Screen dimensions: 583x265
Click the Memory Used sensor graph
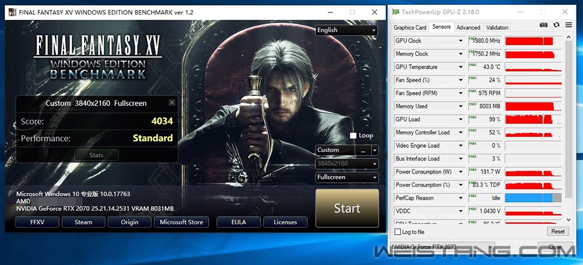click(x=533, y=107)
